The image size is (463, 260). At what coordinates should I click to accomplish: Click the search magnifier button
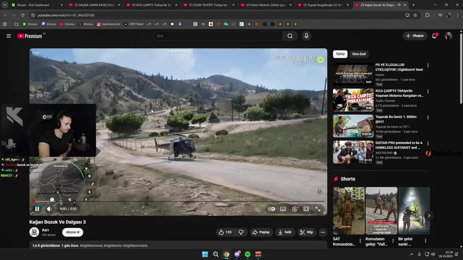(x=290, y=36)
